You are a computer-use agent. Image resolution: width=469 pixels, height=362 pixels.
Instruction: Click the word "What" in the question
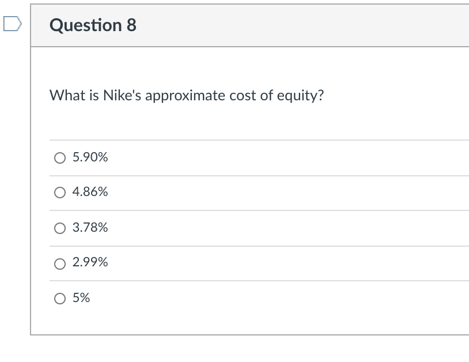coord(67,96)
